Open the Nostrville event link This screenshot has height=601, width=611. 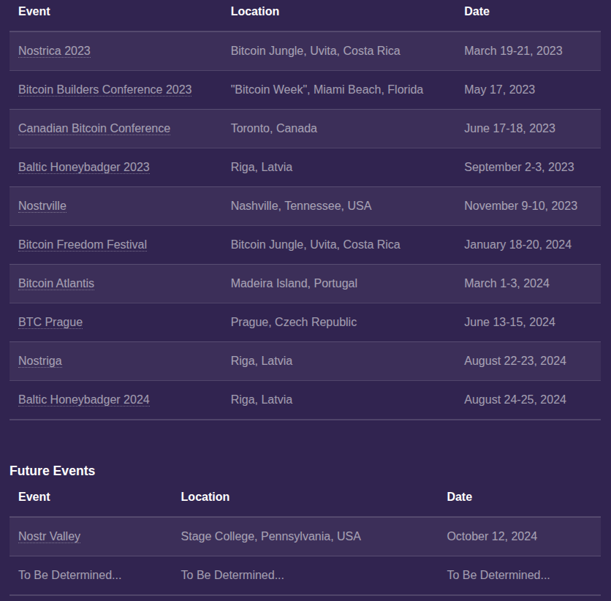[x=42, y=206]
